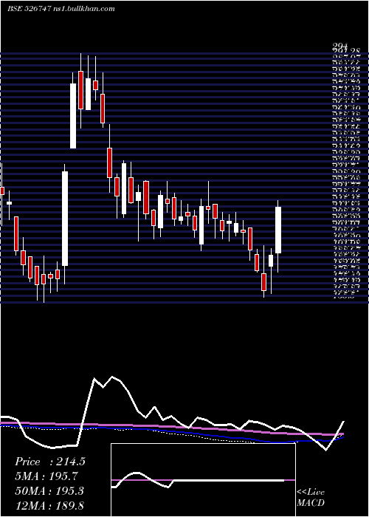Screen dimensions: 369x517
Task: Click inside the Live MACD inset chart
Action: point(203,480)
